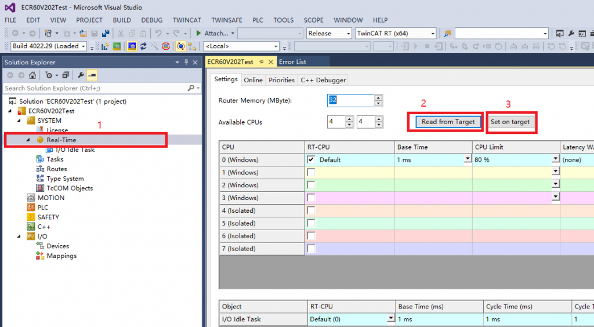The width and height of the screenshot is (594, 327).
Task: Switch to the C++ Debugger tab
Action: point(323,80)
